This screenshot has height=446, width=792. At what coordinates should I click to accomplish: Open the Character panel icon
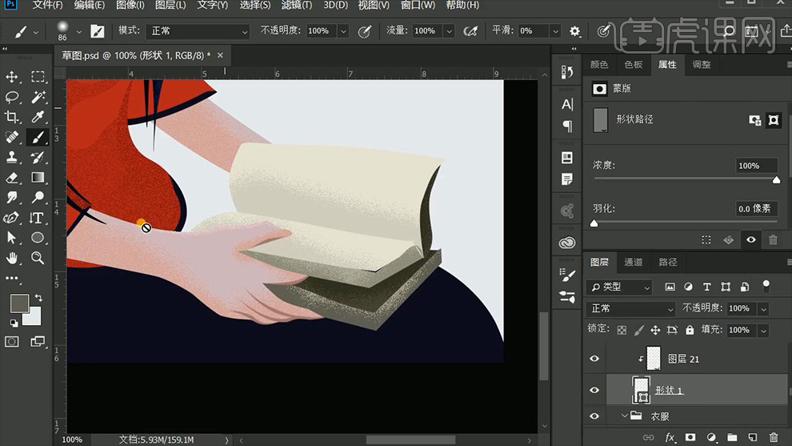click(x=566, y=104)
